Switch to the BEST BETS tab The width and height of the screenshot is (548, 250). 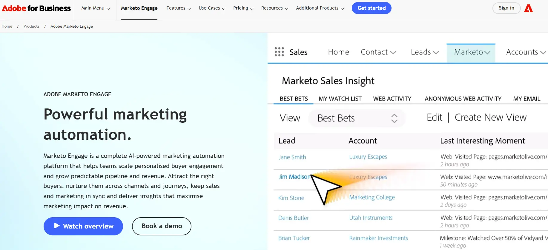(x=294, y=99)
